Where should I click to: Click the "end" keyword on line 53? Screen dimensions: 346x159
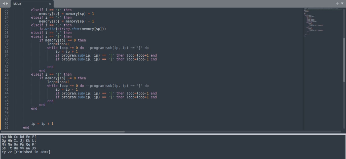tap(26, 127)
